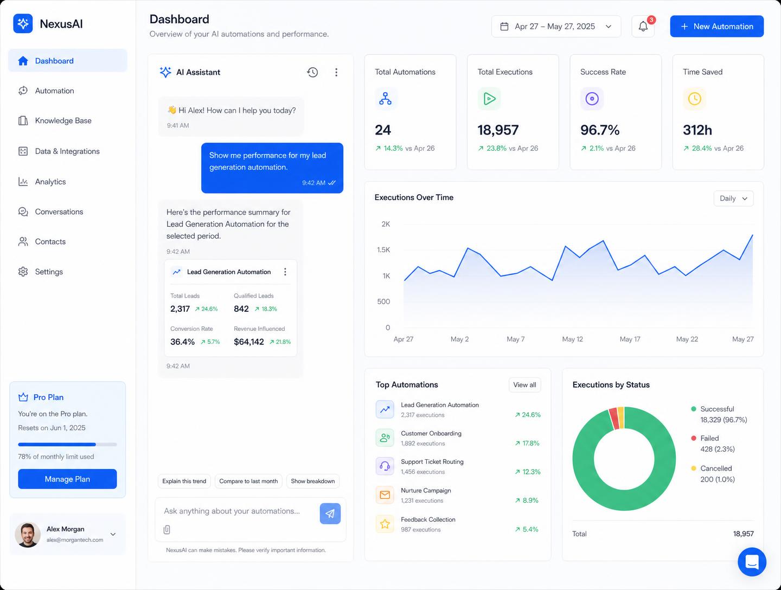Click the Manage Plan button

coord(67,479)
